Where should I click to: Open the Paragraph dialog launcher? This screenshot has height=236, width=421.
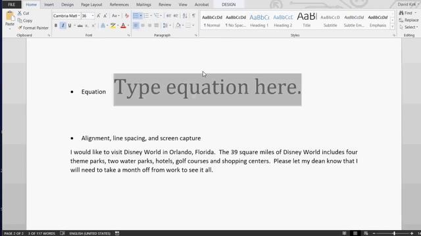point(196,35)
